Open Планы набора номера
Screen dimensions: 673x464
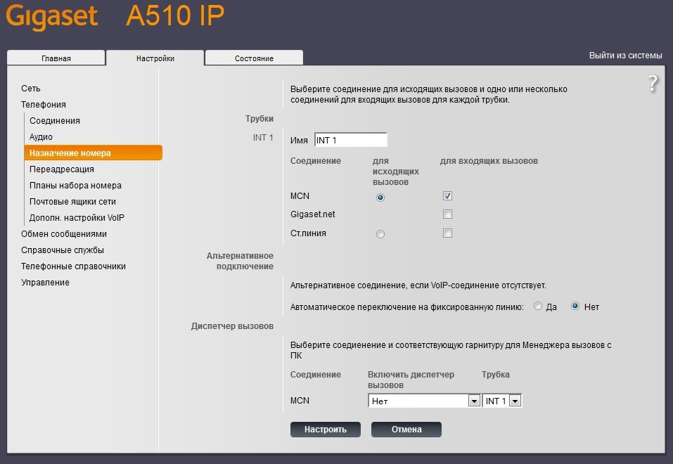75,186
